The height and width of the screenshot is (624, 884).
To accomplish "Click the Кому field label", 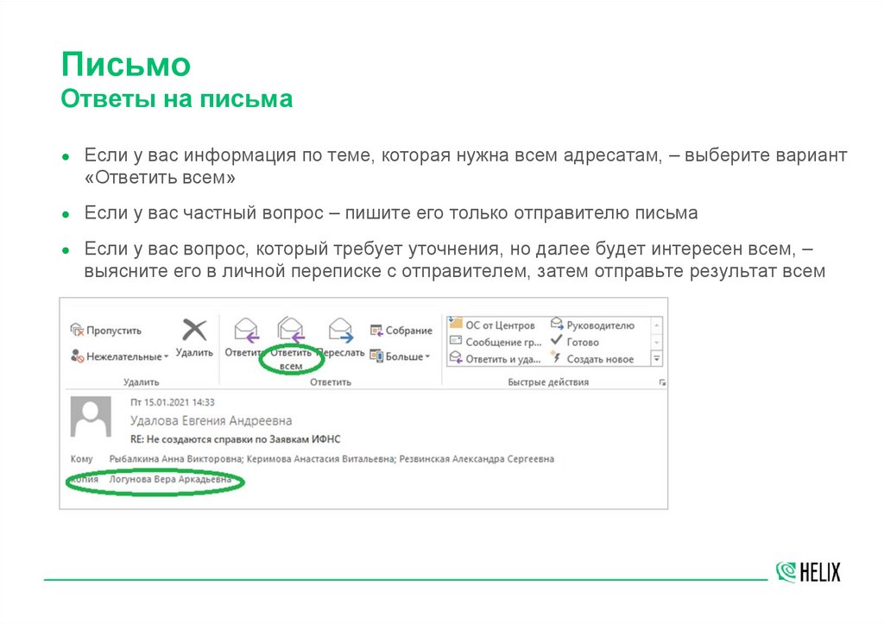I will (x=82, y=459).
